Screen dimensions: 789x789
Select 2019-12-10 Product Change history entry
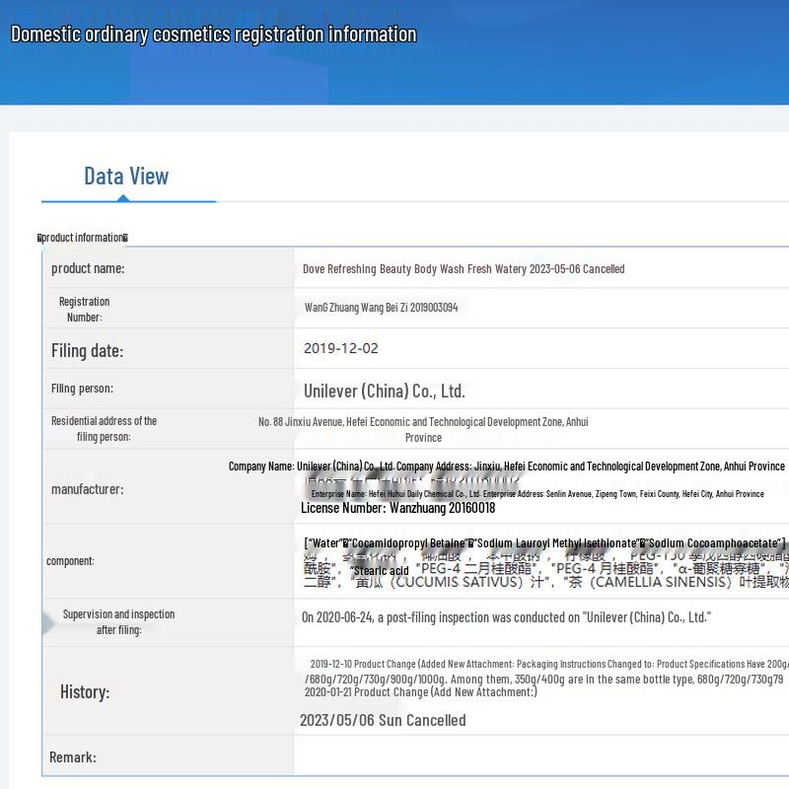tap(549, 664)
